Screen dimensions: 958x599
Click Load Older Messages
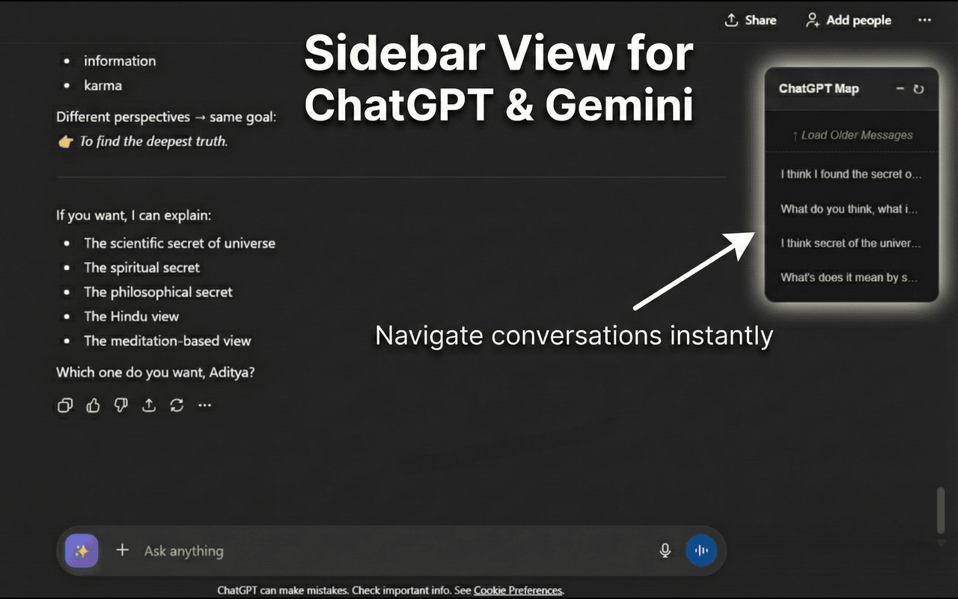pyautogui.click(x=852, y=135)
